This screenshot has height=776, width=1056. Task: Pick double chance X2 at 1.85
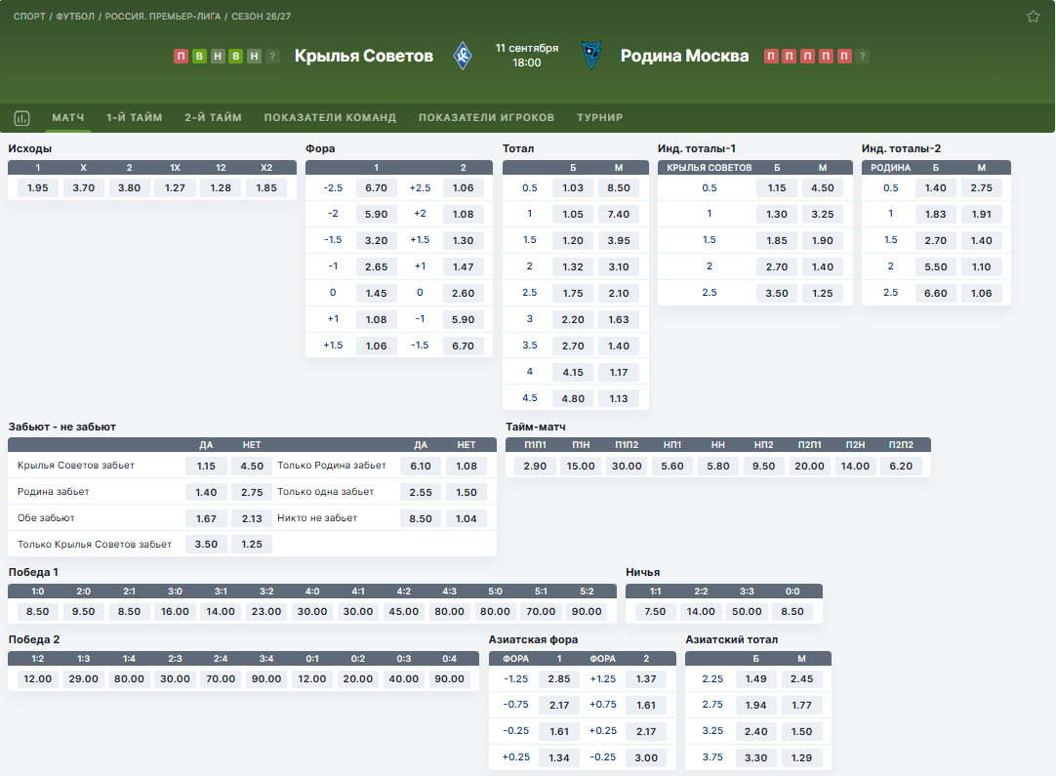tap(266, 188)
